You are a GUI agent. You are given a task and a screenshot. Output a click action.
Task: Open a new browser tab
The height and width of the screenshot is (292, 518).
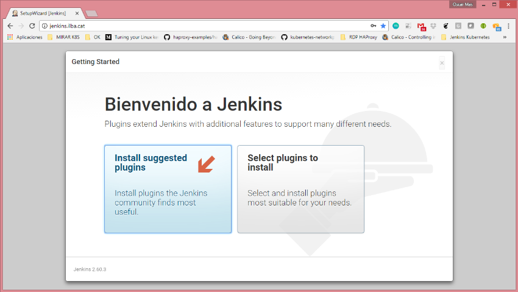coord(91,13)
